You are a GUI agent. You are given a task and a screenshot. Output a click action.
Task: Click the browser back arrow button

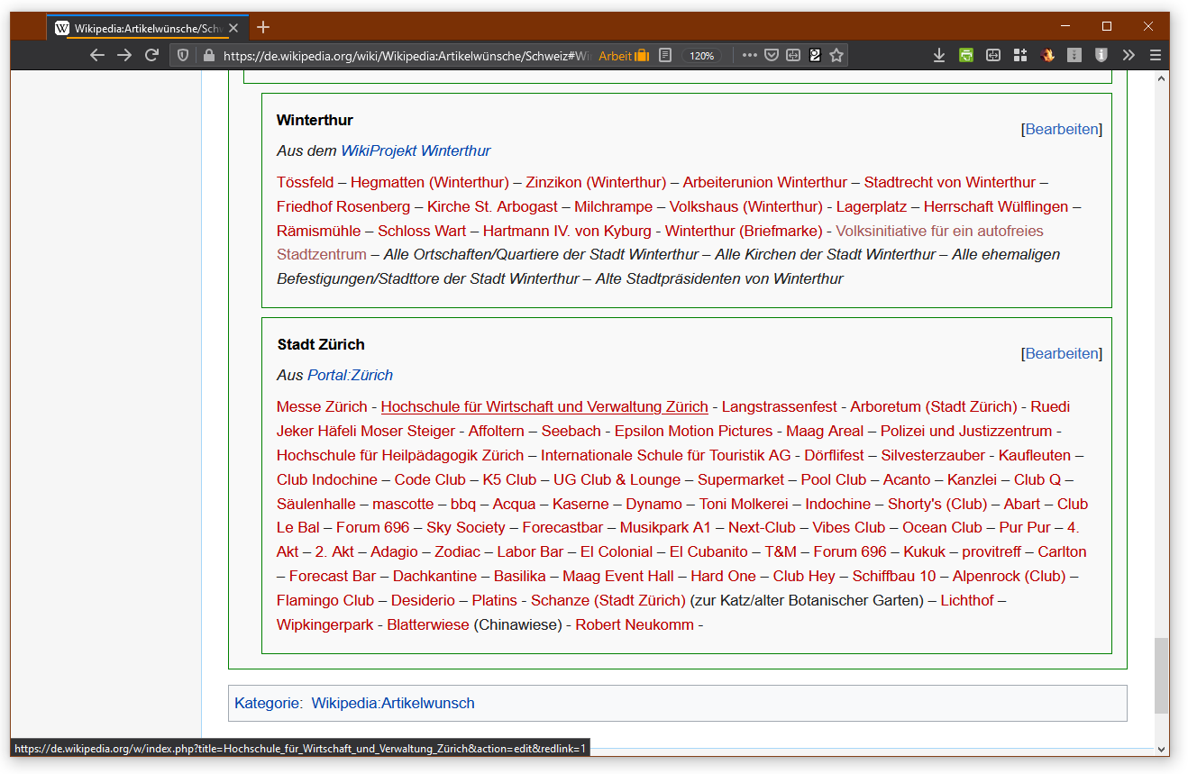(97, 55)
